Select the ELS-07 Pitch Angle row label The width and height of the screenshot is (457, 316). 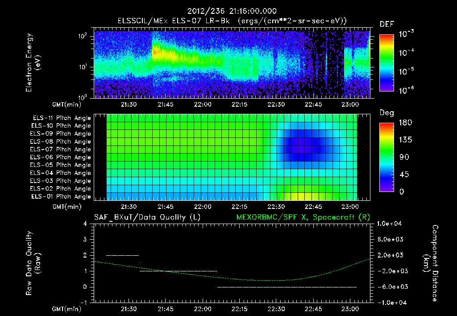point(60,150)
